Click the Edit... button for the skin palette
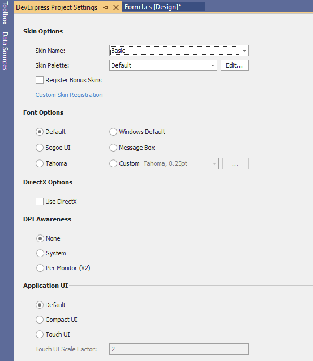 [235, 65]
